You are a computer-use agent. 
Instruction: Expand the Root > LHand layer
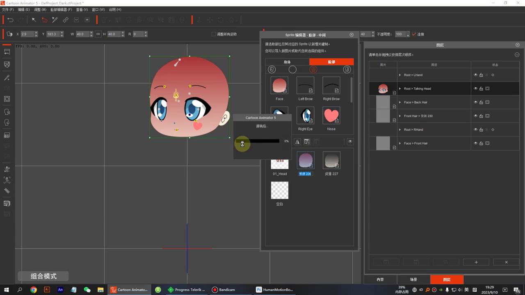point(400,75)
